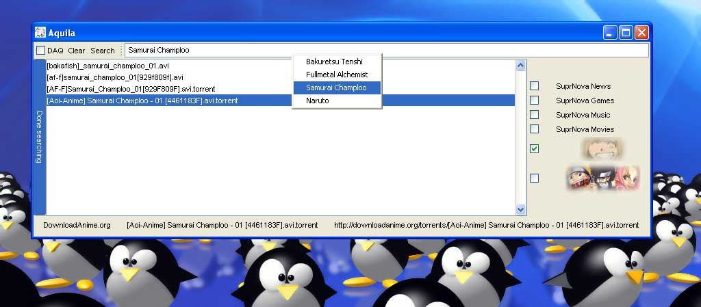Choose Naruto from the popup menu

tap(337, 101)
